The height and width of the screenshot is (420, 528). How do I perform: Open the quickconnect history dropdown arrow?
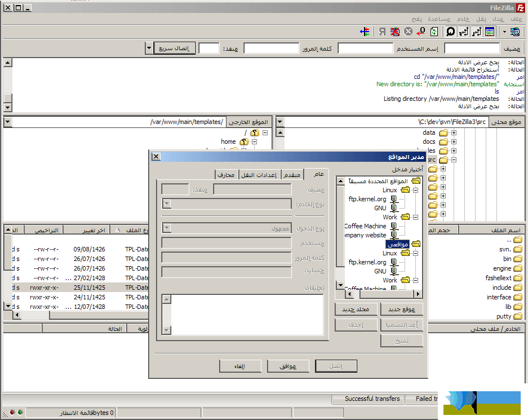(149, 48)
